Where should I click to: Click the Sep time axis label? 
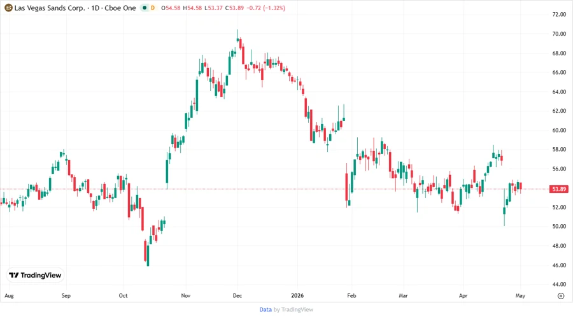click(66, 296)
